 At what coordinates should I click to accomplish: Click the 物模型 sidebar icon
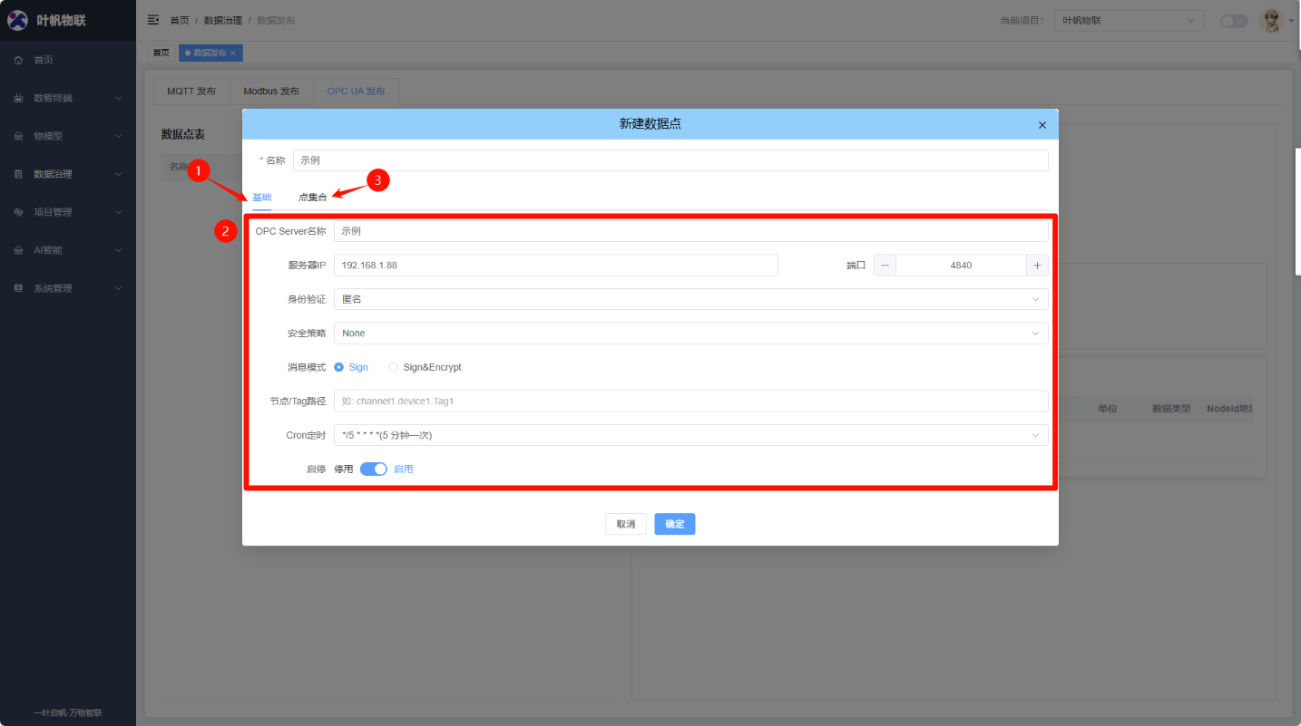pos(18,136)
